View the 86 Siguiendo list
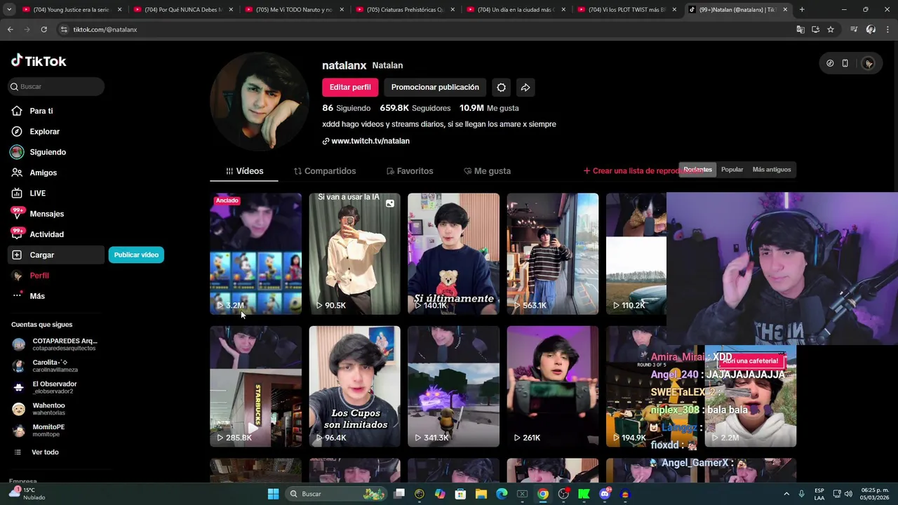Image resolution: width=898 pixels, height=505 pixels. 346,108
